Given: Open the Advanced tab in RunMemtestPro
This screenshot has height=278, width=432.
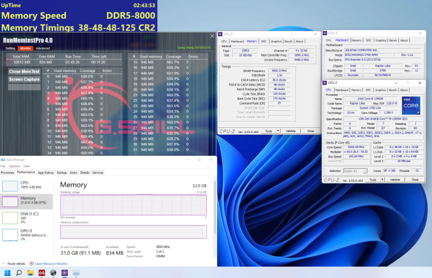Looking at the screenshot, I should 43,48.
